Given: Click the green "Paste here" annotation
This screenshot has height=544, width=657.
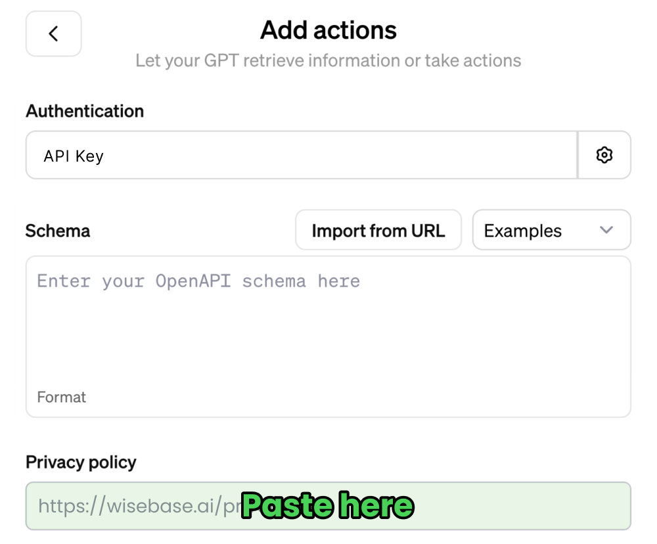Looking at the screenshot, I should pos(327,506).
